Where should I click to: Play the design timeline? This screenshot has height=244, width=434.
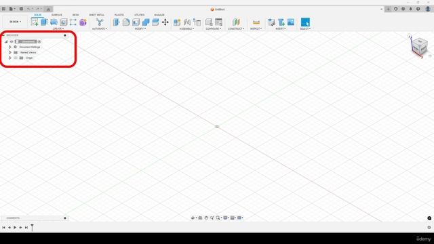pos(15,228)
